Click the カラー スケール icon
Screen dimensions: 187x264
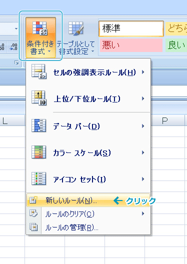pyautogui.click(x=38, y=152)
